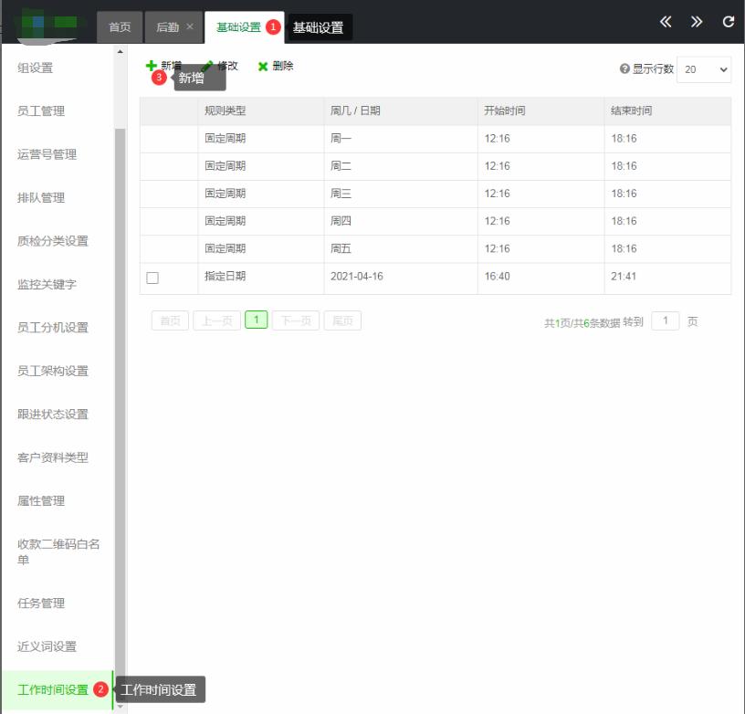The image size is (745, 714).
Task: Close the 后勤 tab with its X
Action: click(x=190, y=27)
